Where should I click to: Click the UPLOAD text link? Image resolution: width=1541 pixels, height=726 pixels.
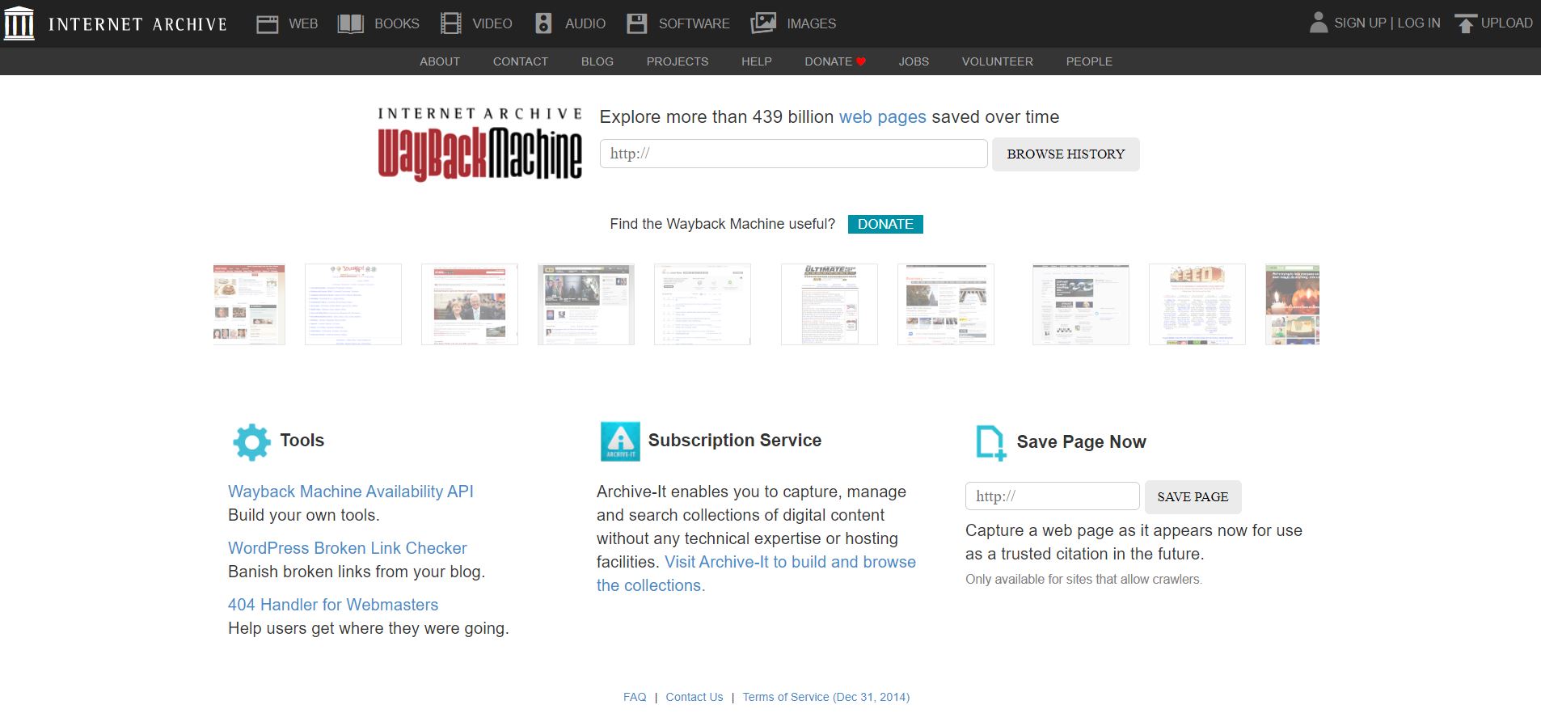point(1507,23)
